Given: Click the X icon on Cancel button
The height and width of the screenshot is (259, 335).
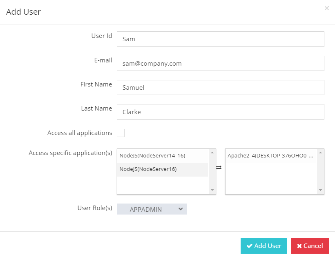Looking at the screenshot, I should (299, 246).
